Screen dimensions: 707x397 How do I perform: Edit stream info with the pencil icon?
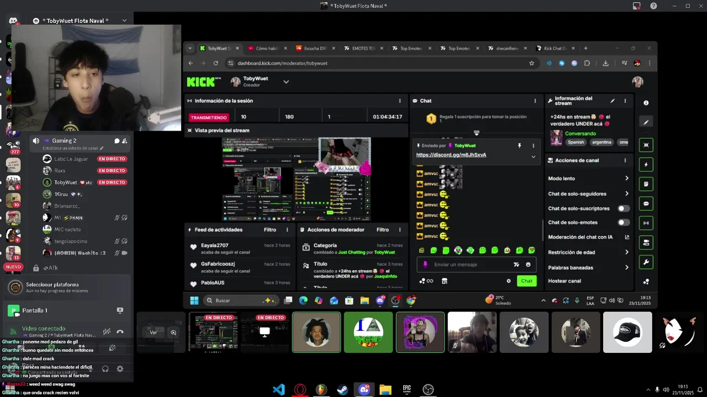tap(612, 101)
